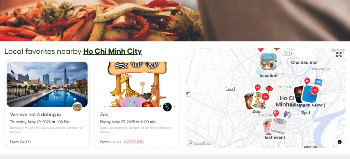350x159 pixels.
Task: Select the two-people map marker icon
Action: 287,114
